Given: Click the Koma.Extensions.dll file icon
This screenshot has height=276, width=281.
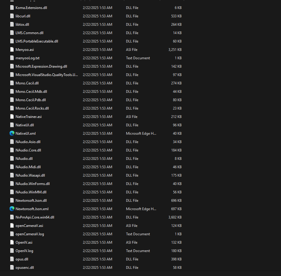Looking at the screenshot, I should pos(12,8).
